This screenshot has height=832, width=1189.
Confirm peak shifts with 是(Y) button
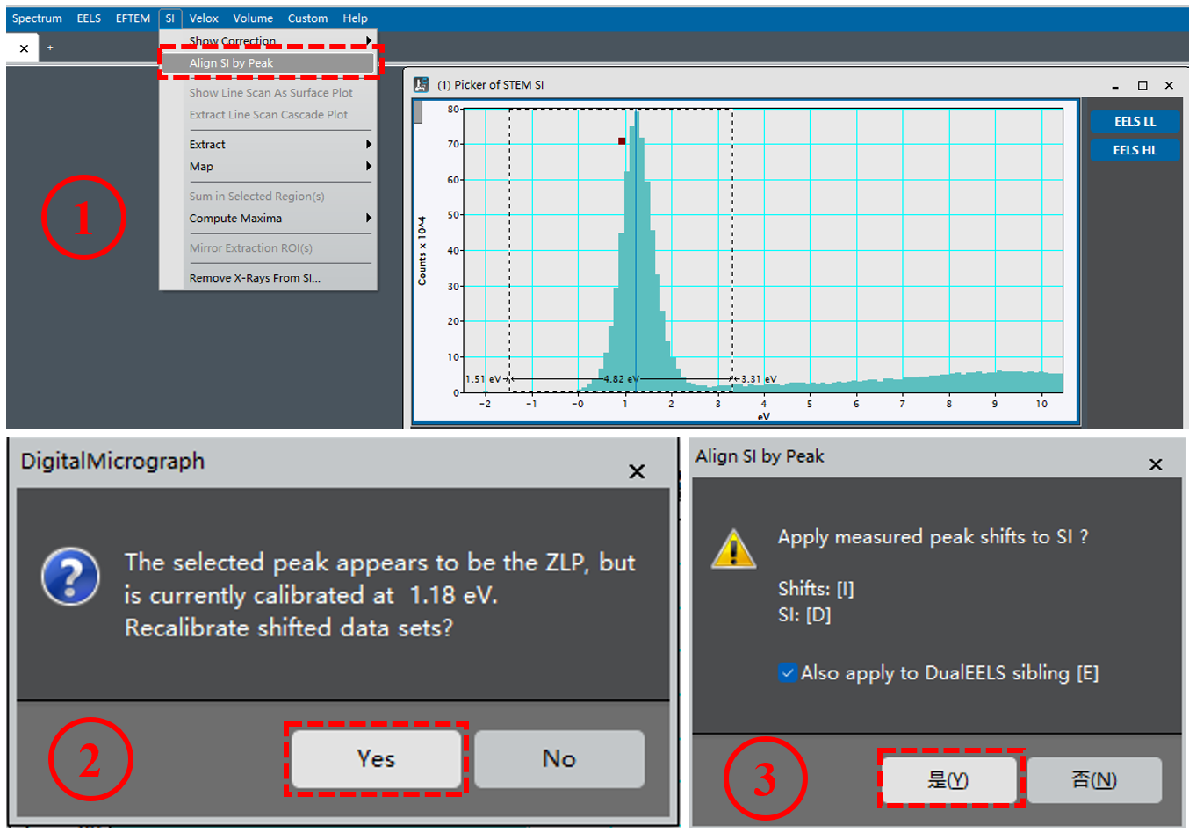click(x=948, y=779)
